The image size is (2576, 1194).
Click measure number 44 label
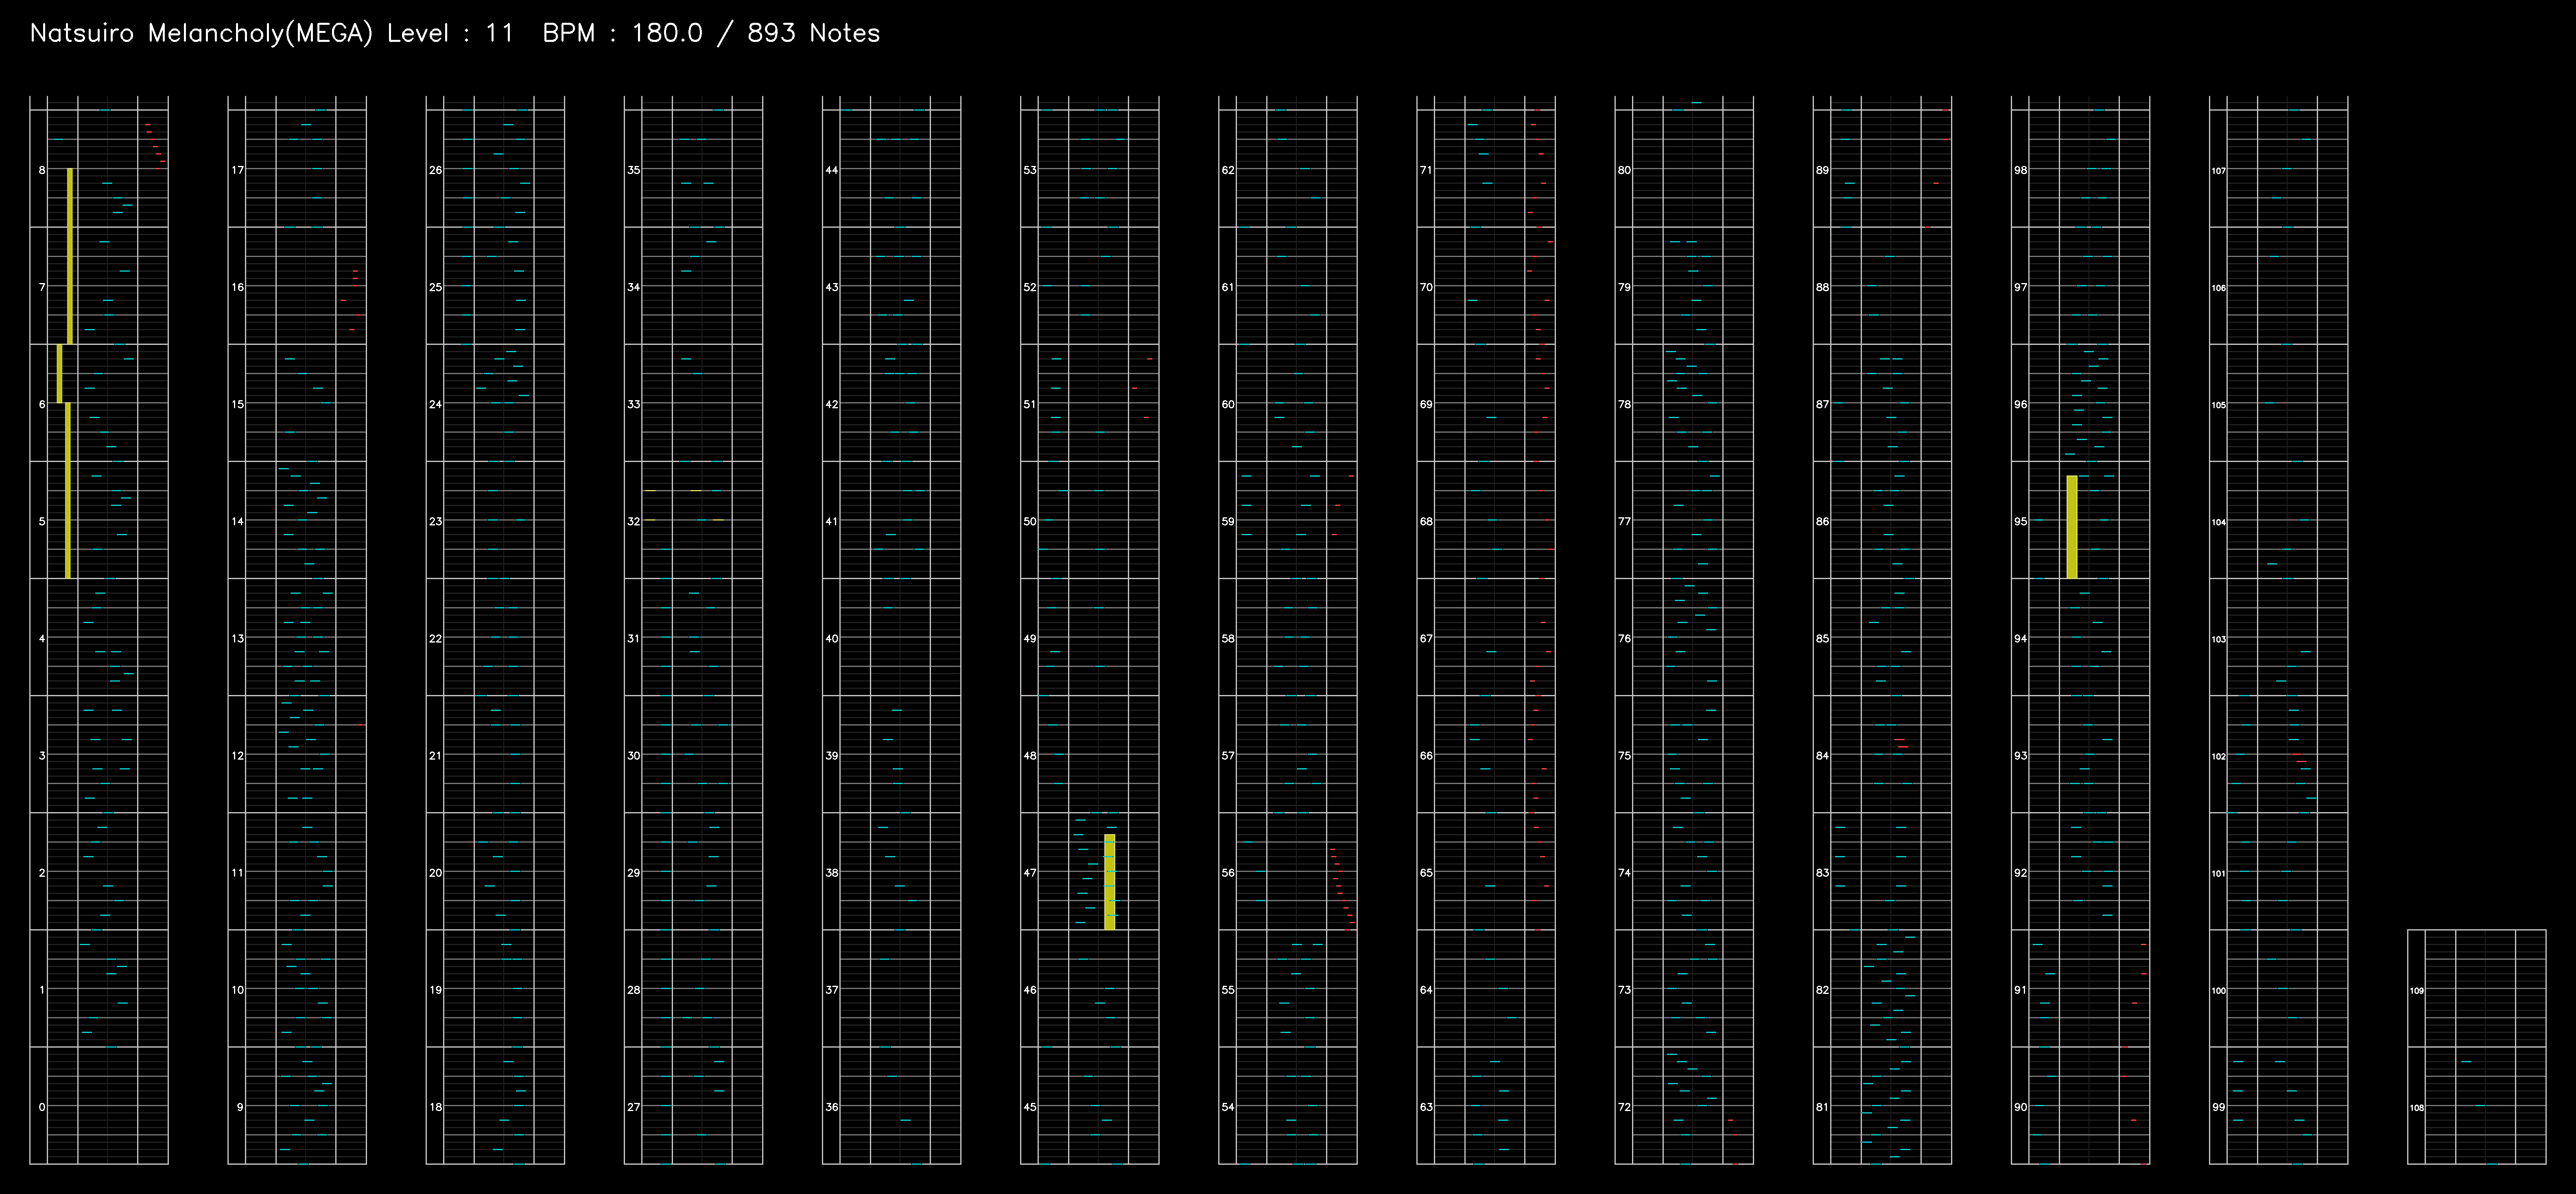pos(832,170)
